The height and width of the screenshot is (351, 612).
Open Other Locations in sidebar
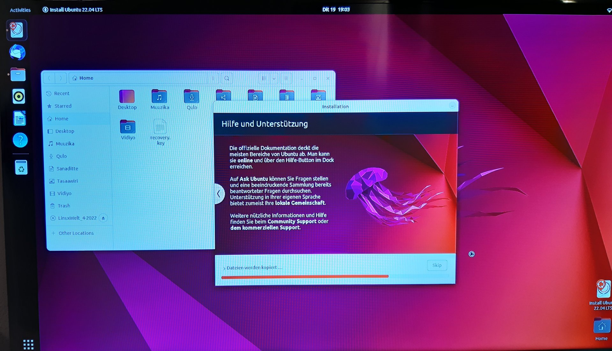pyautogui.click(x=76, y=233)
